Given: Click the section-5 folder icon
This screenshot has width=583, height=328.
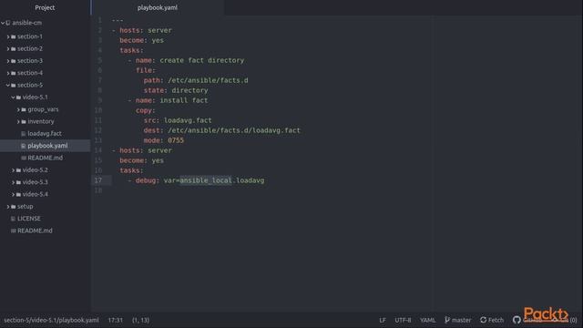Looking at the screenshot, I should point(14,85).
